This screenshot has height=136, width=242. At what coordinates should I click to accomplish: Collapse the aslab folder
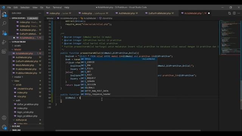pyautogui.click(x=19, y=85)
